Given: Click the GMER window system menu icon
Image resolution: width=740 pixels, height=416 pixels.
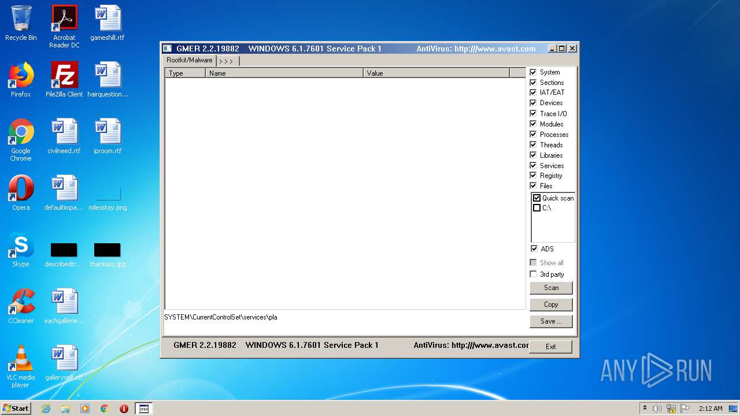Looking at the screenshot, I should tap(167, 49).
